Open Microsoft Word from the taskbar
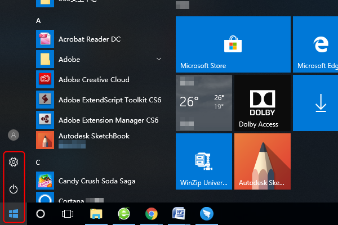Screen dimensions: 338x225 point(179,214)
